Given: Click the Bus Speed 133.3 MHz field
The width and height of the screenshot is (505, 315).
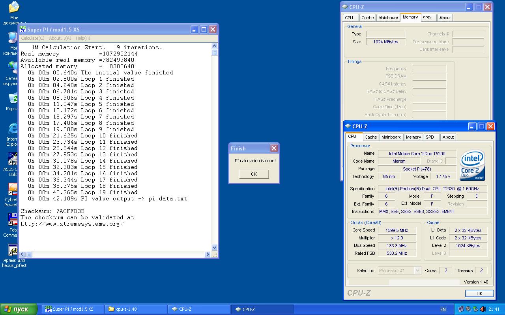Looking at the screenshot, I should pos(397,246).
